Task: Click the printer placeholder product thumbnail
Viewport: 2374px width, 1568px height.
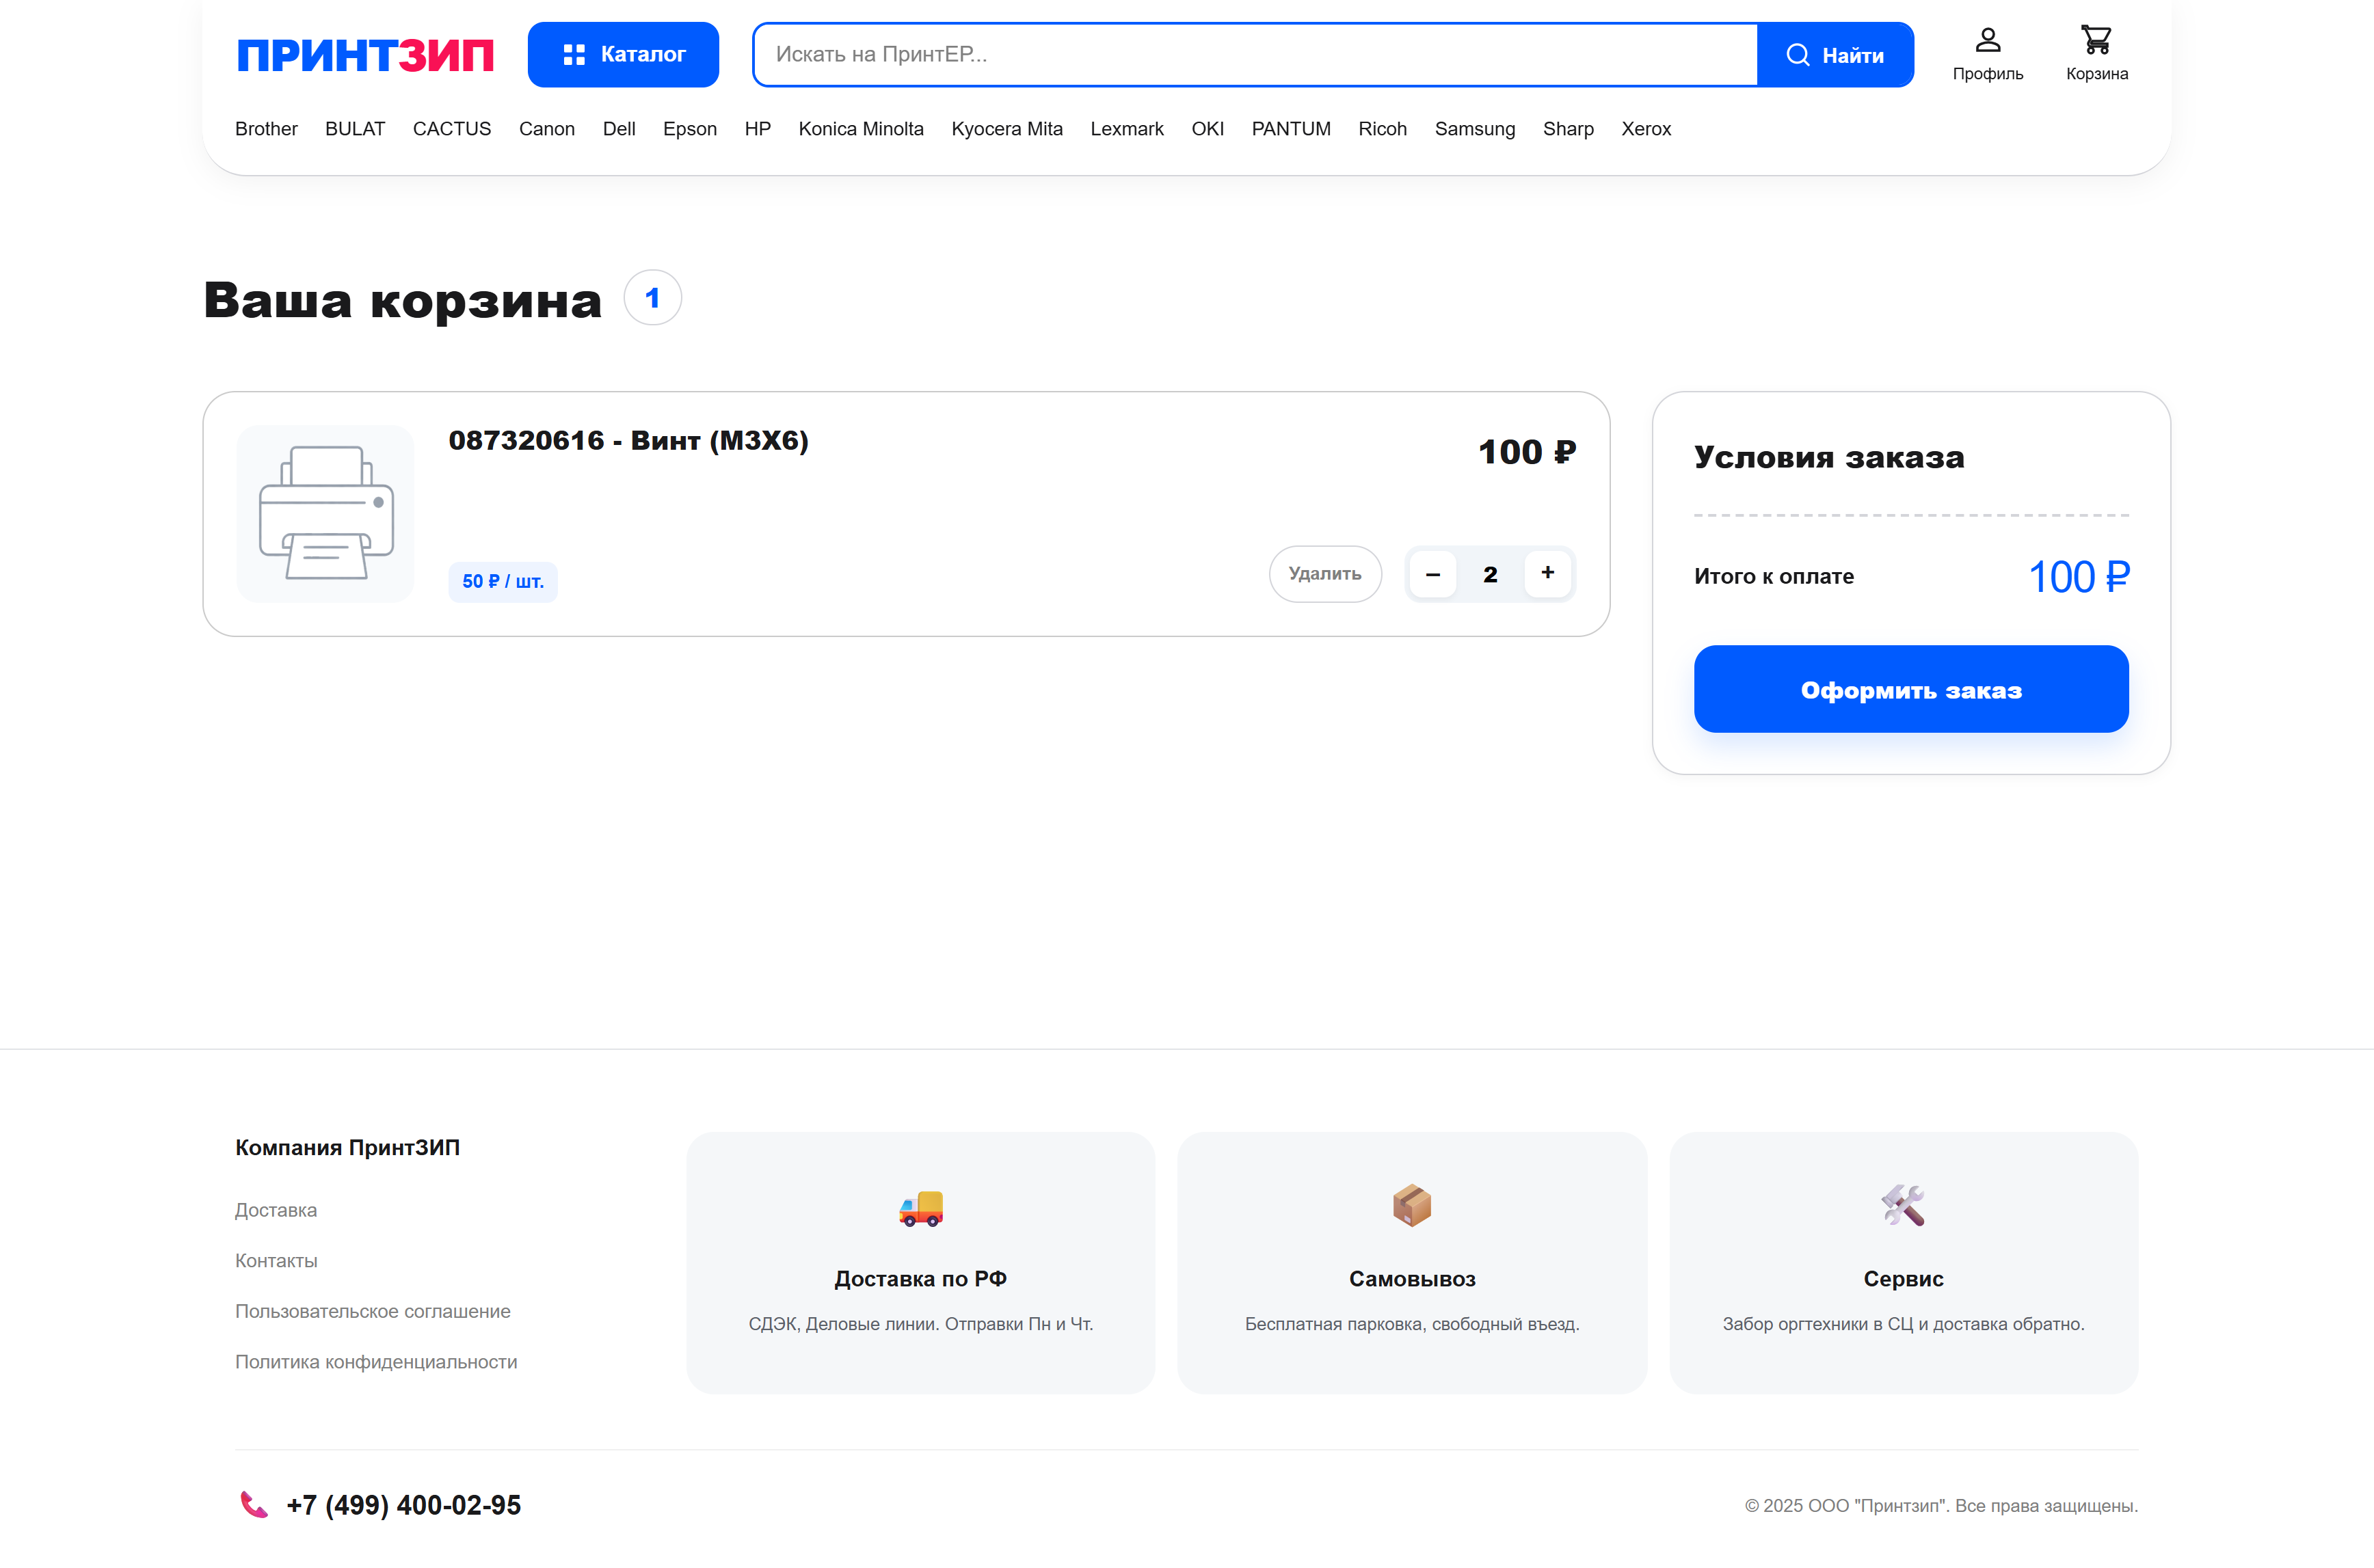Action: [326, 513]
